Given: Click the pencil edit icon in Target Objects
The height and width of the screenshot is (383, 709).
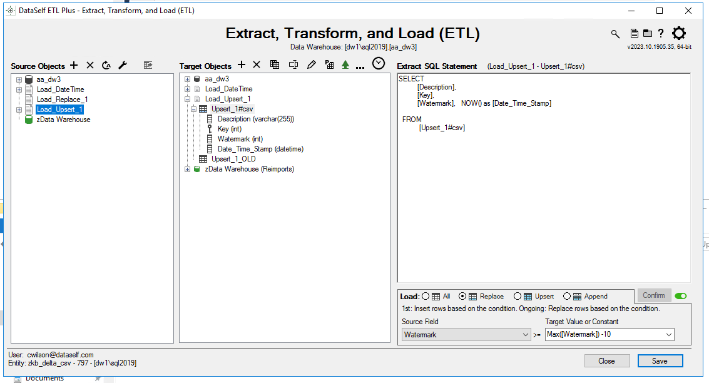Looking at the screenshot, I should click(311, 64).
